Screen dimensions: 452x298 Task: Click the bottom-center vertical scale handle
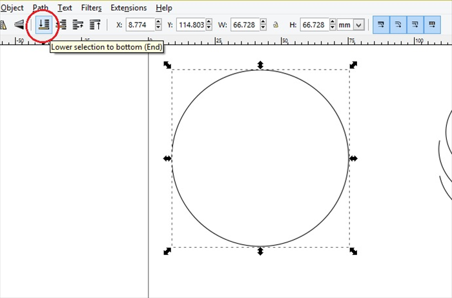tap(260, 251)
